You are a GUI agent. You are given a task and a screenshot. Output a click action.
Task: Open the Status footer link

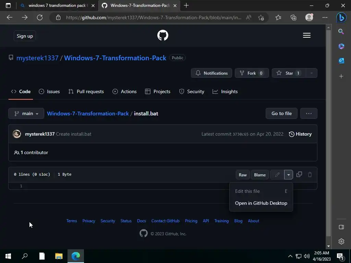126,221
